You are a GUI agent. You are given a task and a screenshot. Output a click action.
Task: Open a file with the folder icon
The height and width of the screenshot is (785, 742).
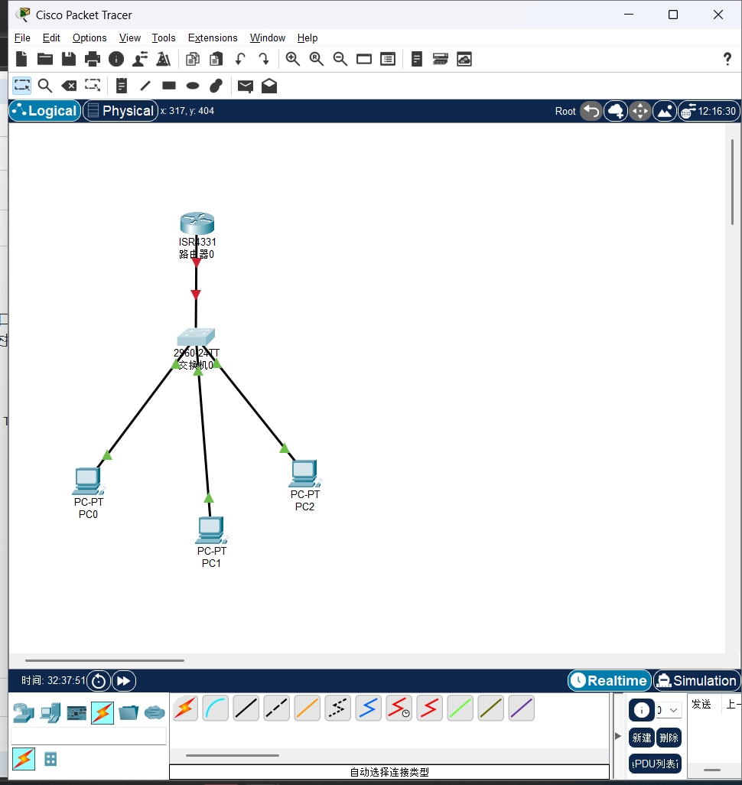(x=45, y=59)
